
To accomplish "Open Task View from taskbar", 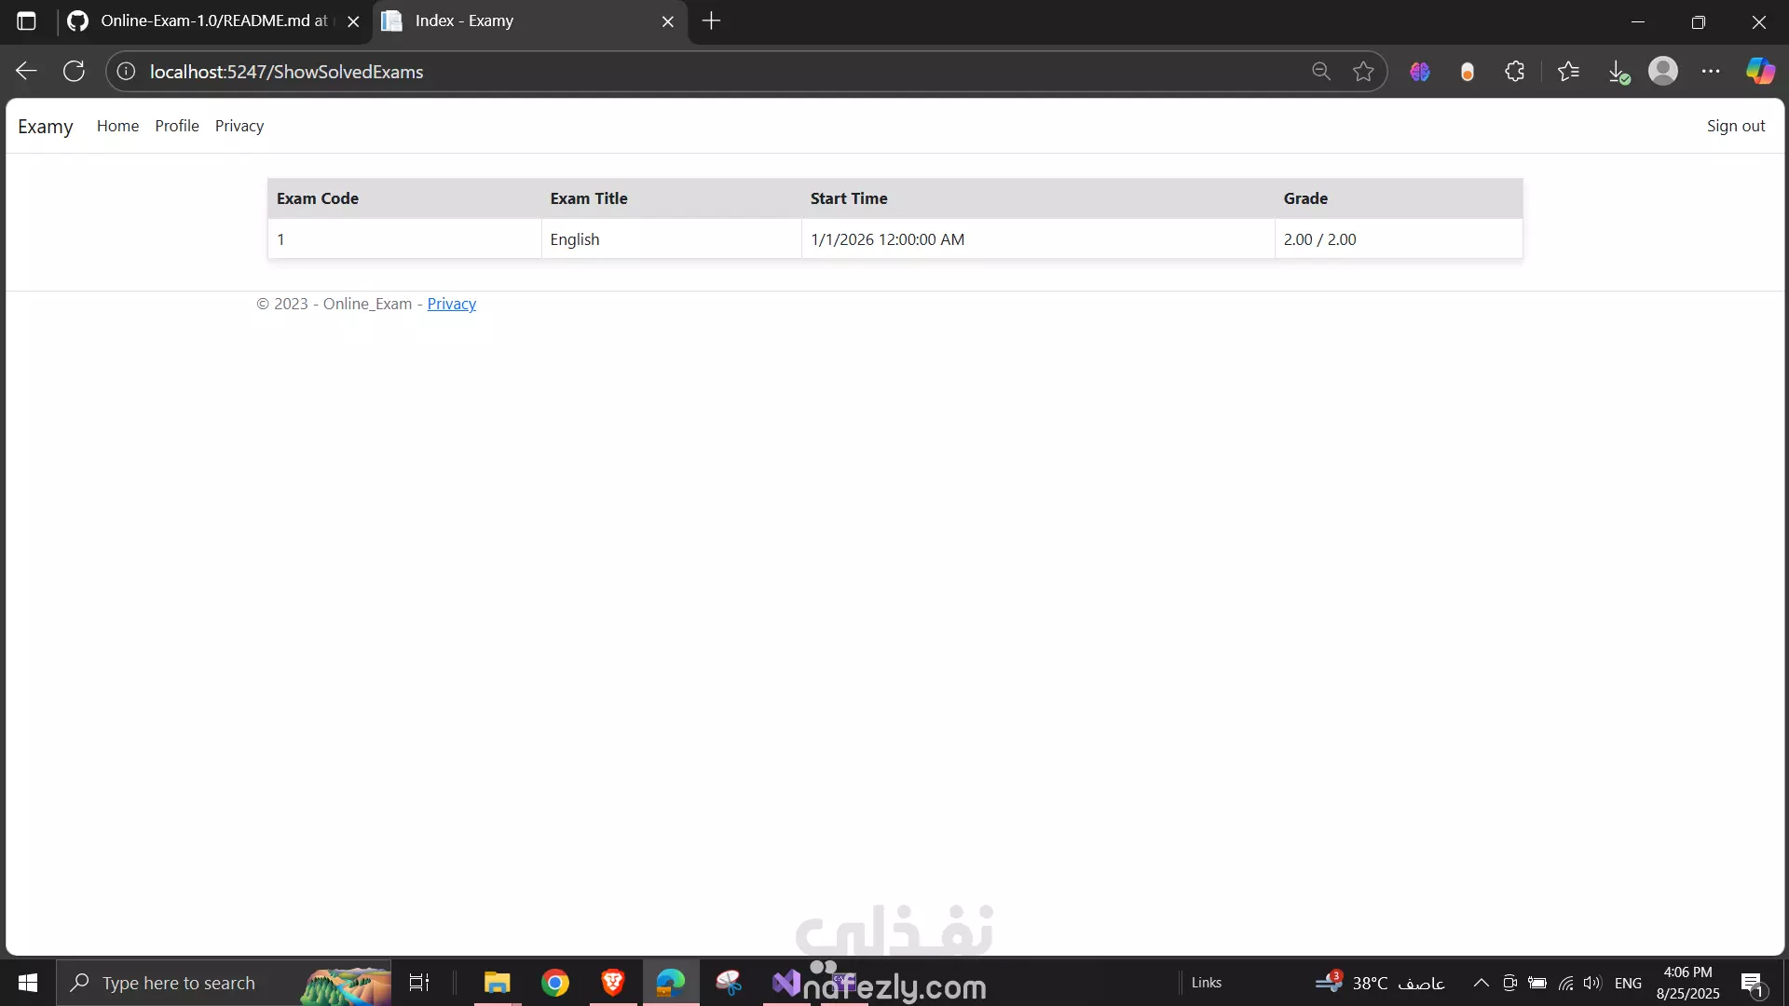I will (x=419, y=983).
